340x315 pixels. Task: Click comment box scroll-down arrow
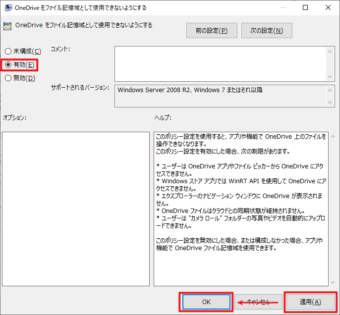click(330, 77)
